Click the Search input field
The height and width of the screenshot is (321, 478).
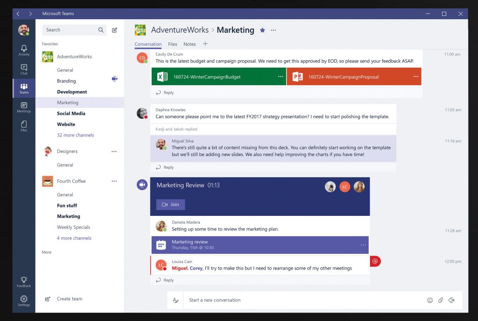click(x=70, y=30)
